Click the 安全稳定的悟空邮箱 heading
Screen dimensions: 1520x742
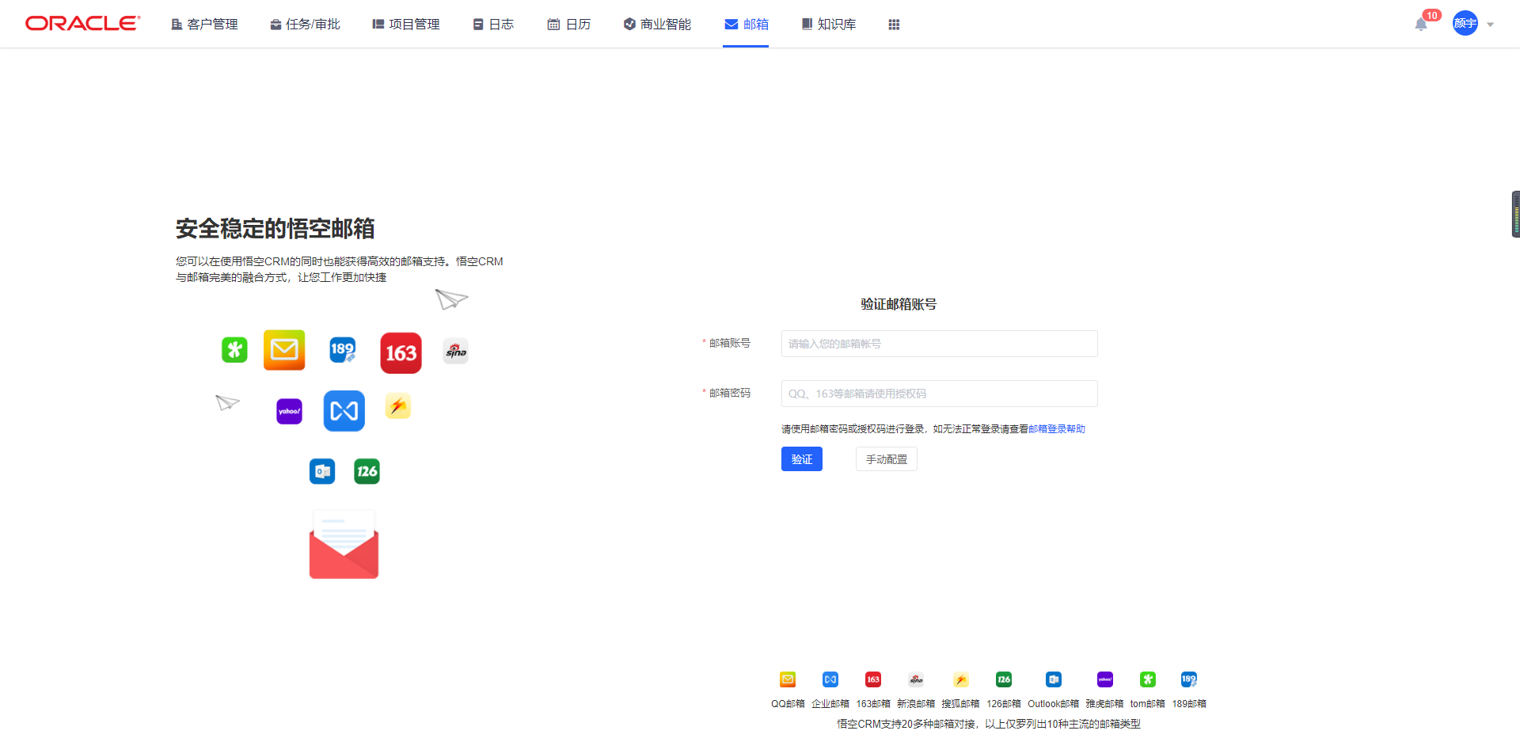click(275, 229)
